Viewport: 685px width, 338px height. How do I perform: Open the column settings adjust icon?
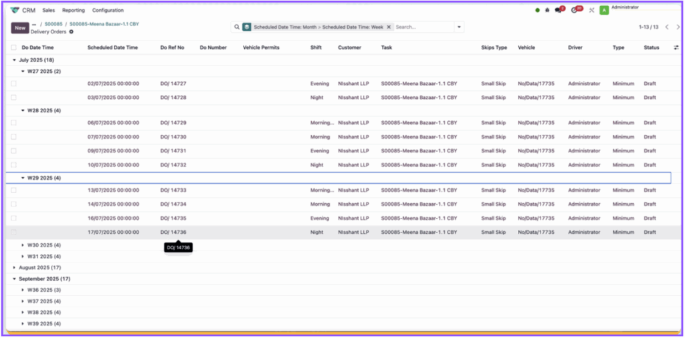click(675, 48)
